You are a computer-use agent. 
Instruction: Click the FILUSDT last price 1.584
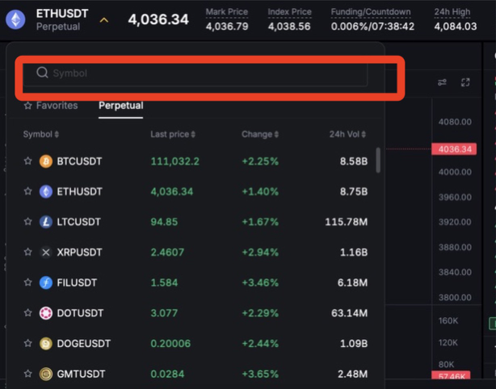click(164, 282)
